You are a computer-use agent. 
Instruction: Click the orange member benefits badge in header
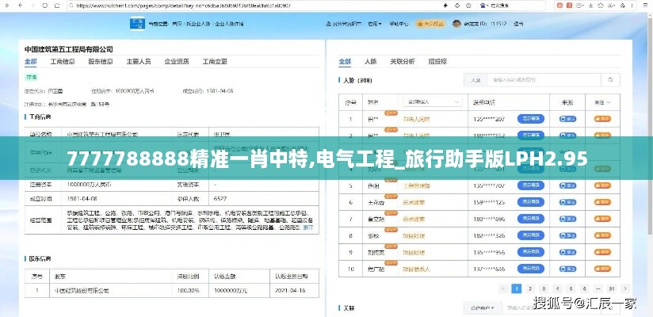(x=430, y=24)
